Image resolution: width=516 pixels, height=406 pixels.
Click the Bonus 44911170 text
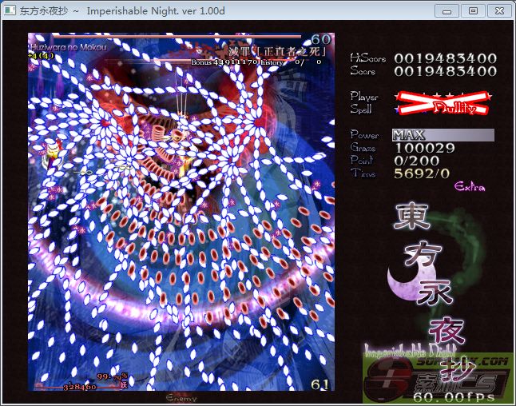tap(224, 62)
